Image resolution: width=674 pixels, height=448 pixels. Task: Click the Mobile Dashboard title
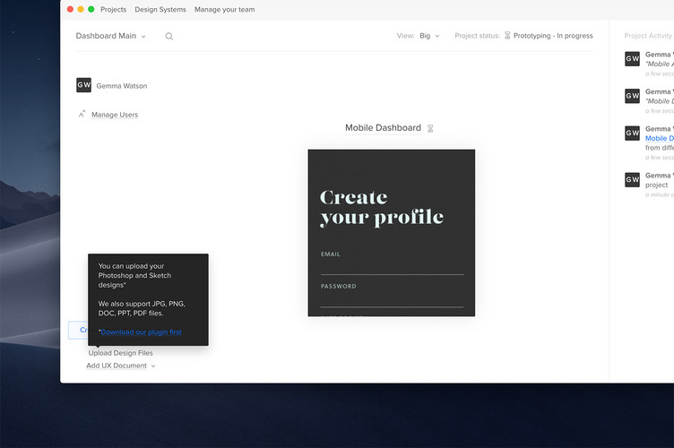pyautogui.click(x=383, y=127)
